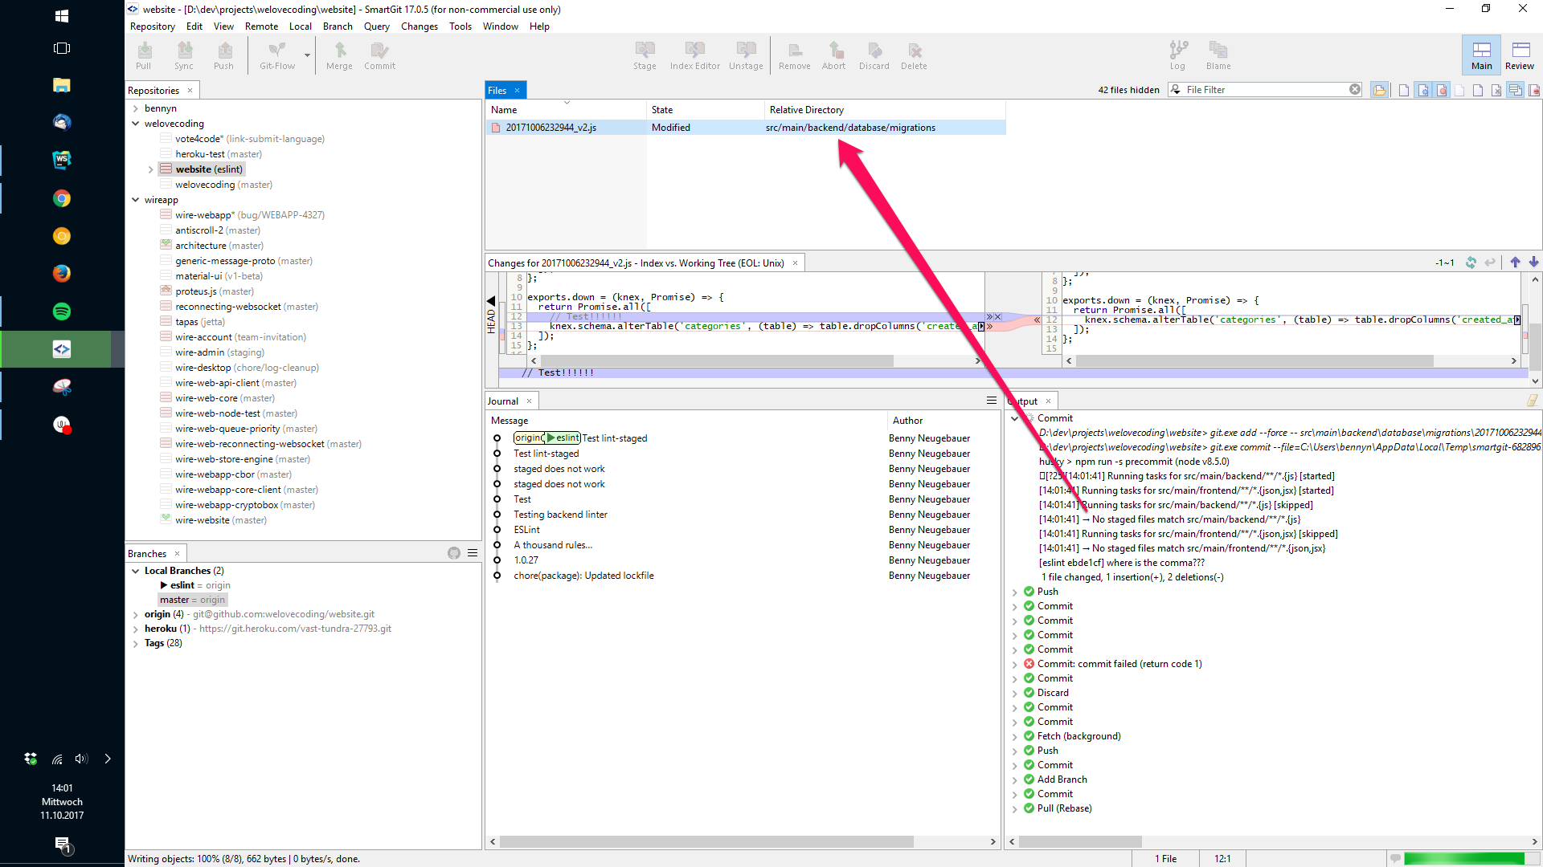Click the Unstage toolbar icon
This screenshot has height=867, width=1543.
(x=746, y=55)
